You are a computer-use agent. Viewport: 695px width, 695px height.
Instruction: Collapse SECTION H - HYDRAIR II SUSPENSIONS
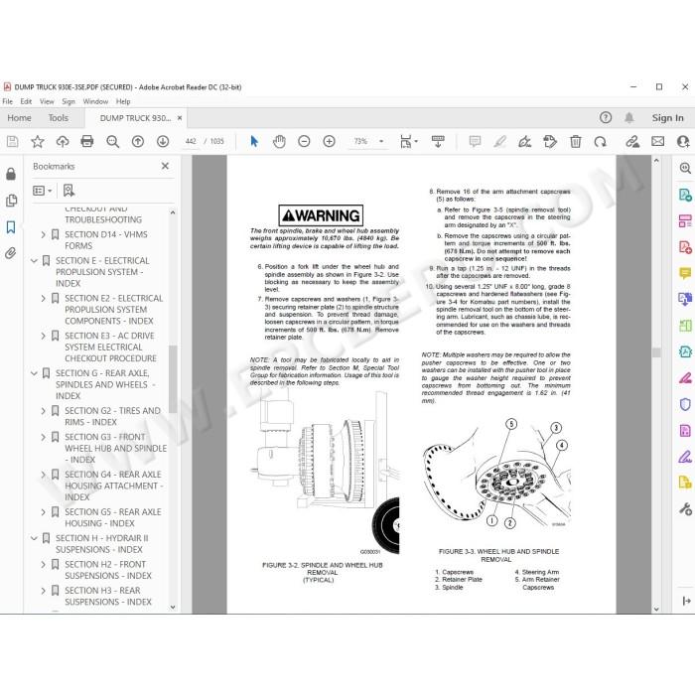[34, 538]
